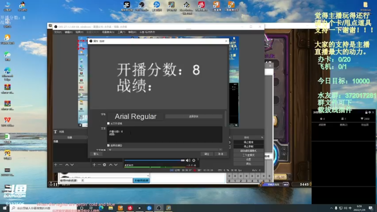This screenshot has height=212, width=377.
Task: Open the Edit menu in OBS
Action: (68, 32)
